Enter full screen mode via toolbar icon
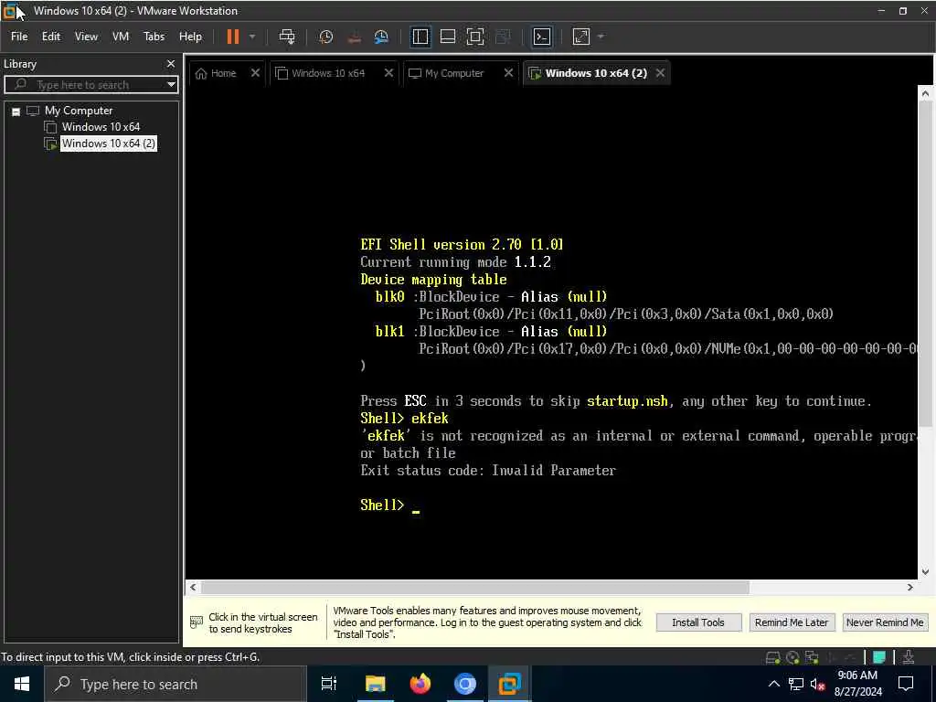Screen dimensions: 936x702 tap(475, 37)
